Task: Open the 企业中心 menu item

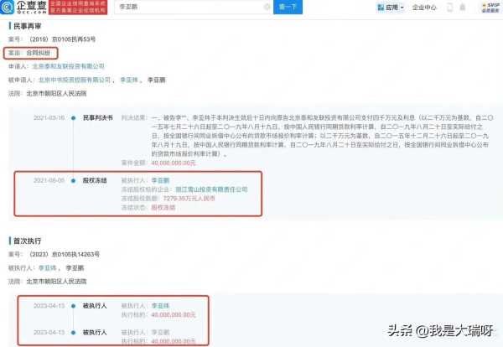Action: pos(424,7)
